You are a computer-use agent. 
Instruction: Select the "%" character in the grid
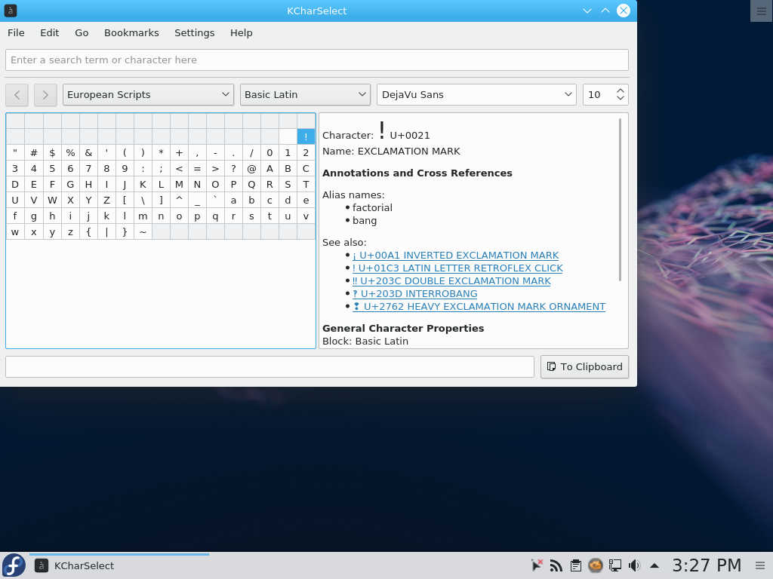[70, 152]
